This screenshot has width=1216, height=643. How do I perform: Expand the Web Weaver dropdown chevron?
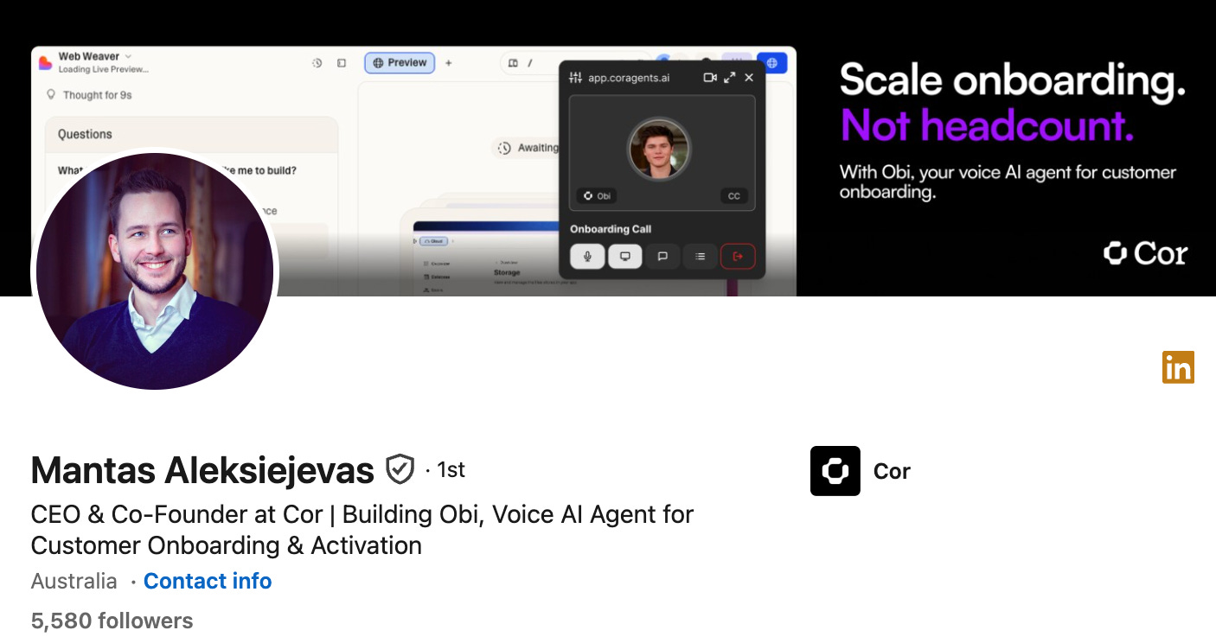pyautogui.click(x=128, y=56)
